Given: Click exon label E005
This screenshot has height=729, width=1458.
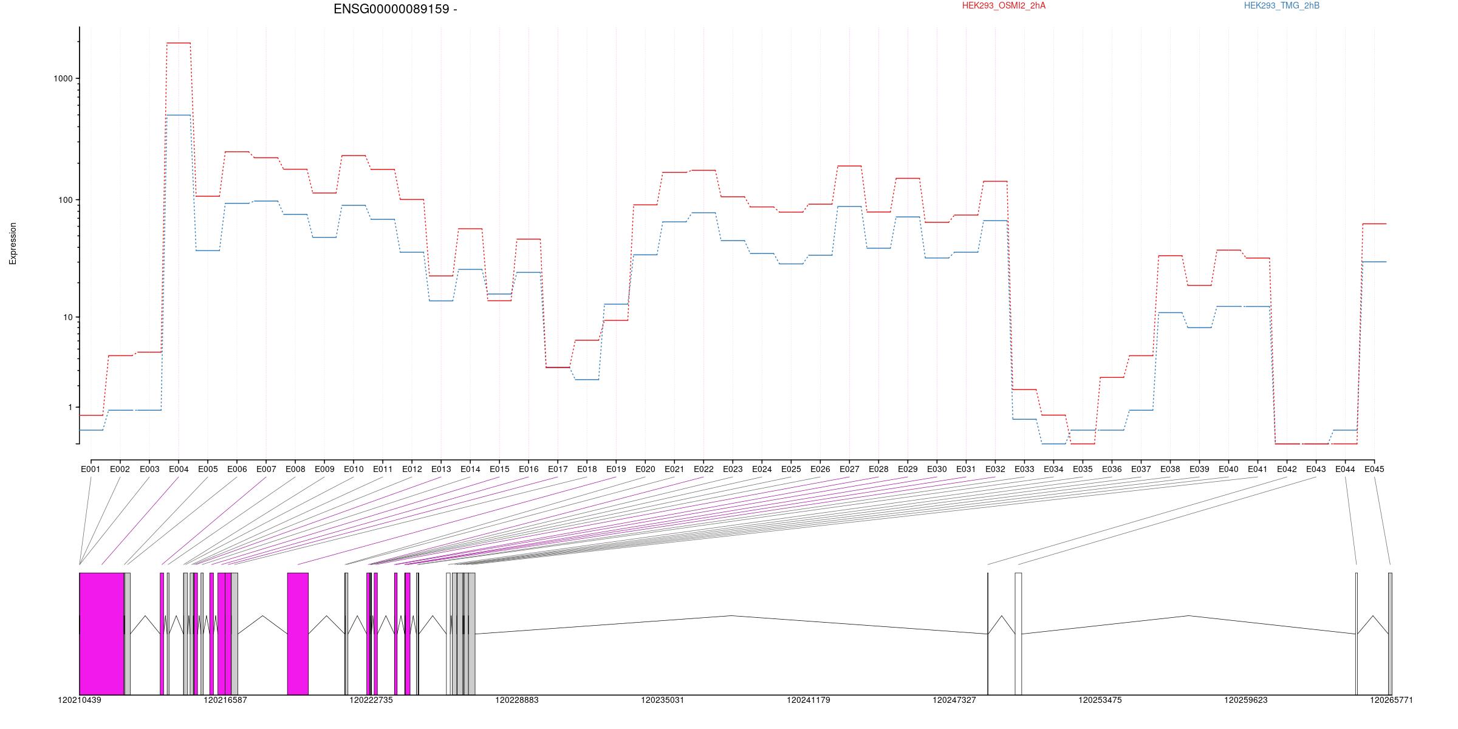Looking at the screenshot, I should point(208,469).
